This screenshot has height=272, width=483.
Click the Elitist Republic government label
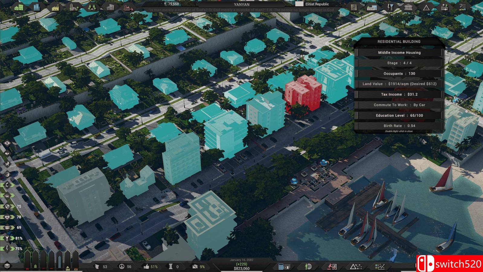[317, 4]
